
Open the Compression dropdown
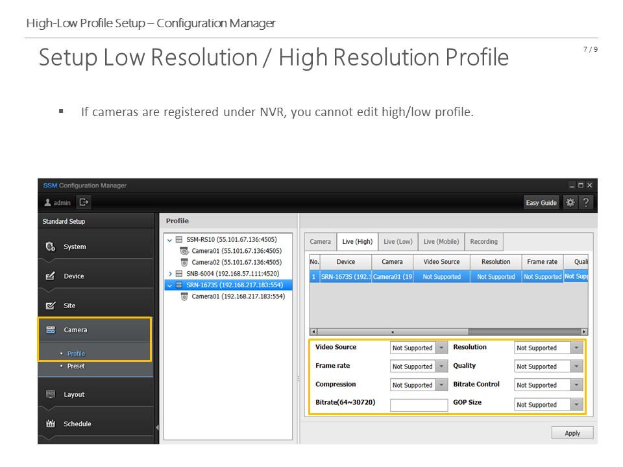point(441,385)
